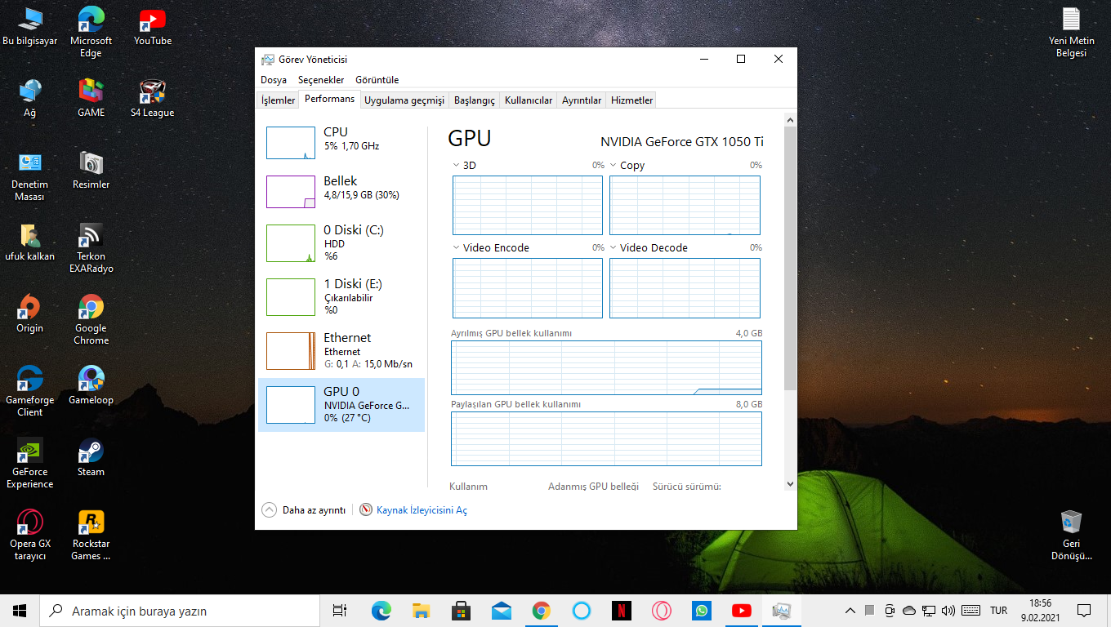Select the Gameforge Client desktop shortcut
Image resolution: width=1111 pixels, height=627 pixels.
(x=30, y=392)
